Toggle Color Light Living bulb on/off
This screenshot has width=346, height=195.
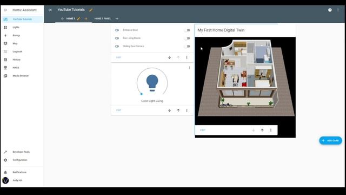pyautogui.click(x=152, y=83)
